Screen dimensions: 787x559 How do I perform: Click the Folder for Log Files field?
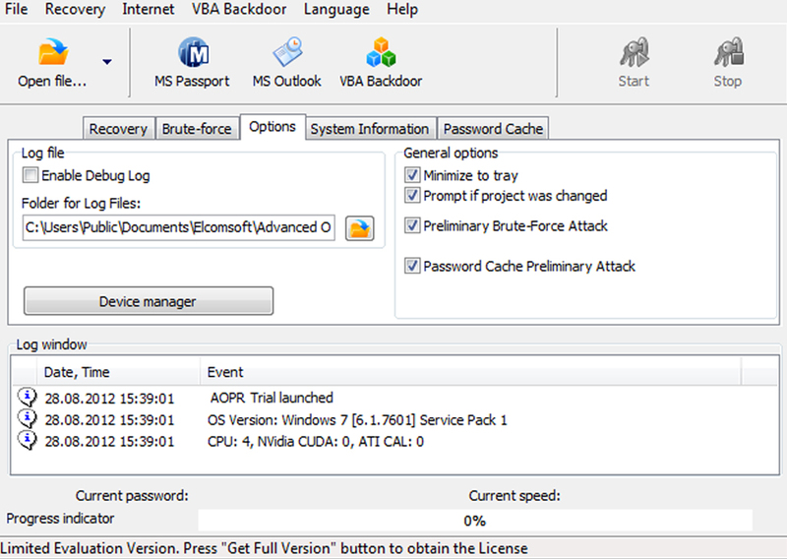pos(179,227)
